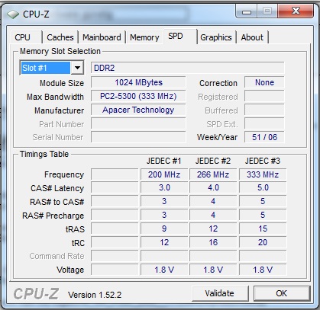Viewport: 320px width, 310px height.
Task: Close the CPU-Z window
Action: [296, 11]
